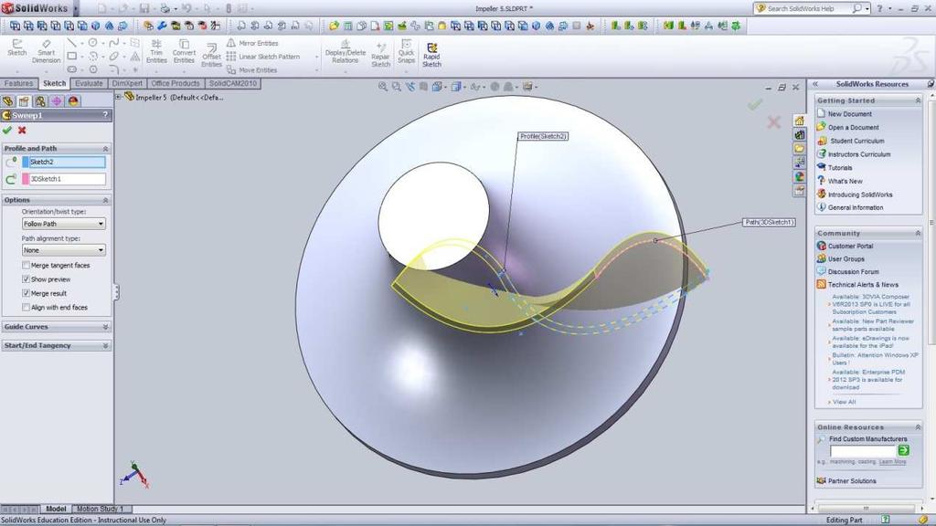This screenshot has height=526, width=936.
Task: Click the New Document icon
Action: pyautogui.click(x=821, y=113)
